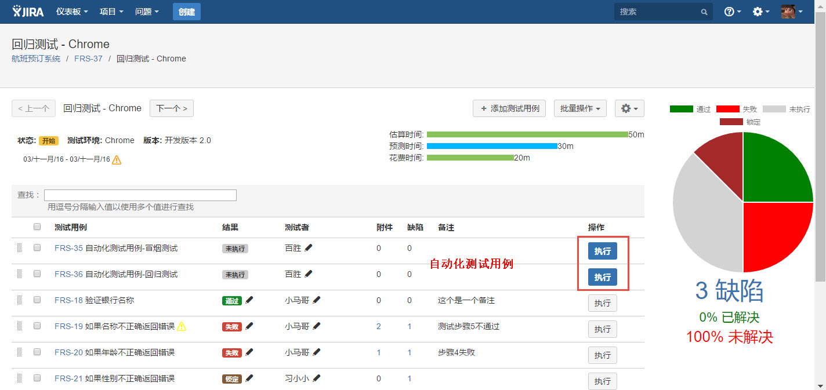
Task: Edit result pencil icon for FRS-18
Action: pyautogui.click(x=249, y=300)
